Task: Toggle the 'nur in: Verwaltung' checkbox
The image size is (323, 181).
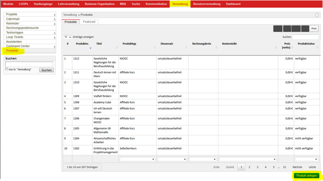Action: coord(7,69)
